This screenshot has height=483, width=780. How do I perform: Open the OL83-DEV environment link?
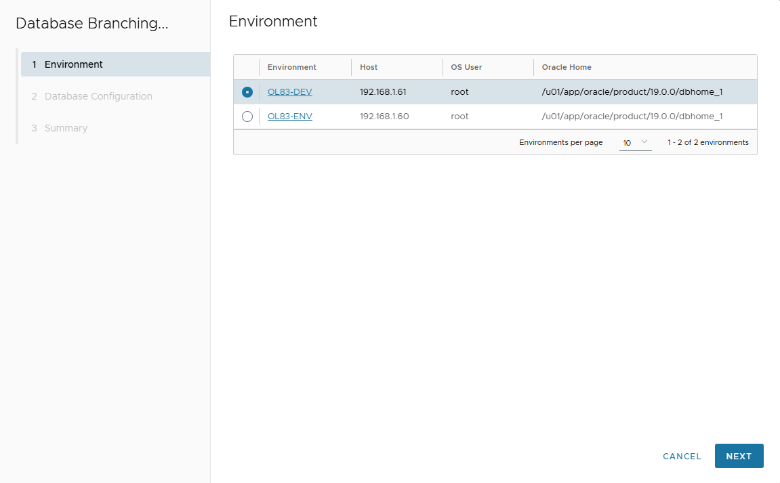(x=289, y=91)
